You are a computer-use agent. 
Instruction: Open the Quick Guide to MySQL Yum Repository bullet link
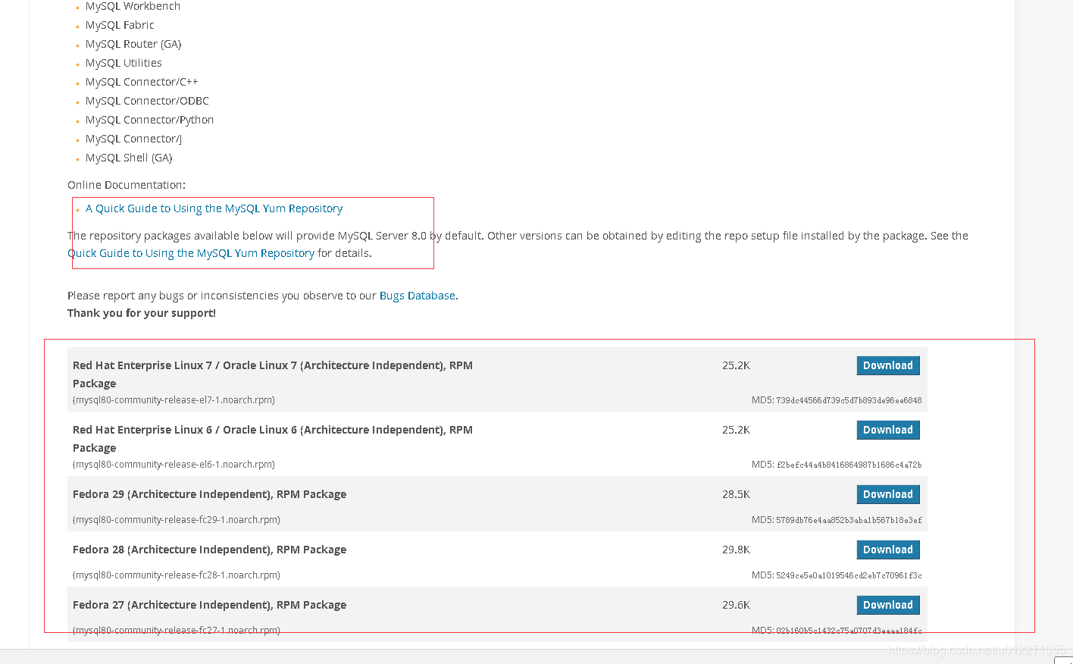(214, 208)
